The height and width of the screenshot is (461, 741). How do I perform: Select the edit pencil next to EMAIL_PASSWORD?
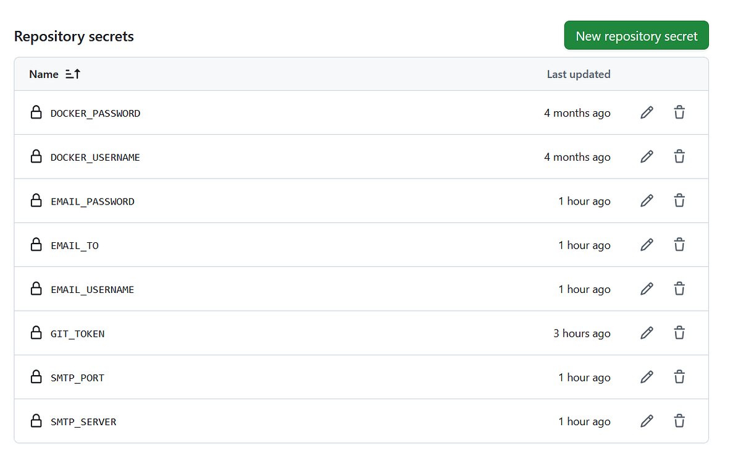click(647, 200)
